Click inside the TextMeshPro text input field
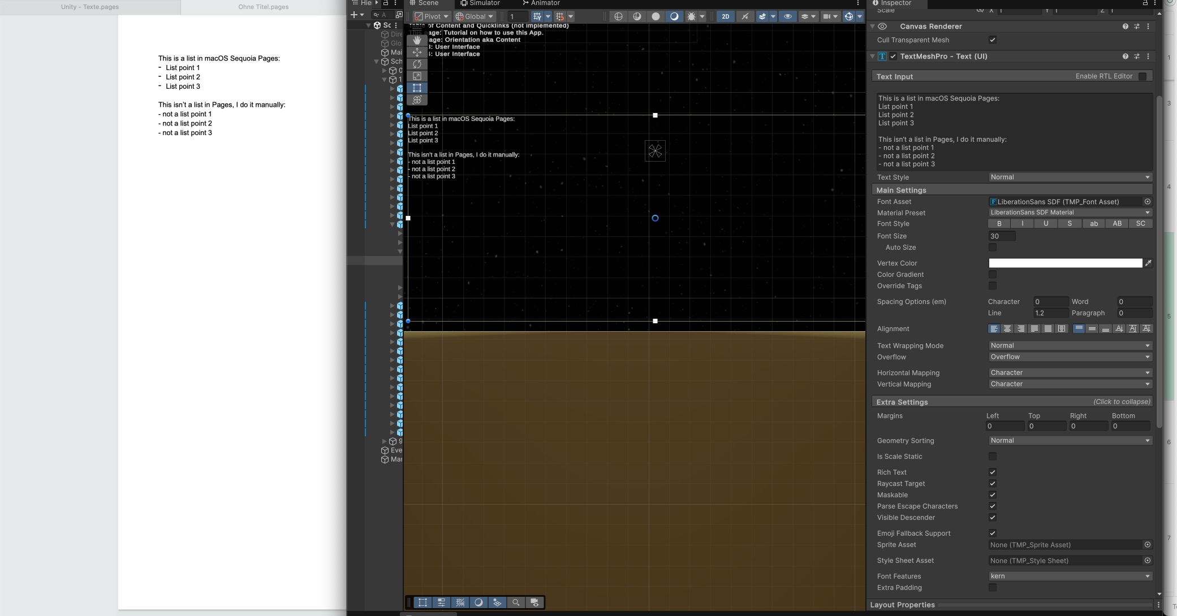 click(x=1012, y=130)
